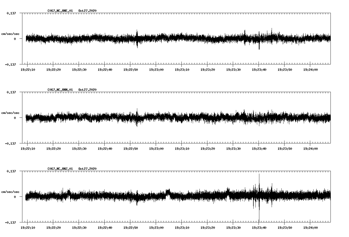Select the Oct27,2020 date on the HNZ plot
Screen dimensions: 349x237
coord(87,169)
